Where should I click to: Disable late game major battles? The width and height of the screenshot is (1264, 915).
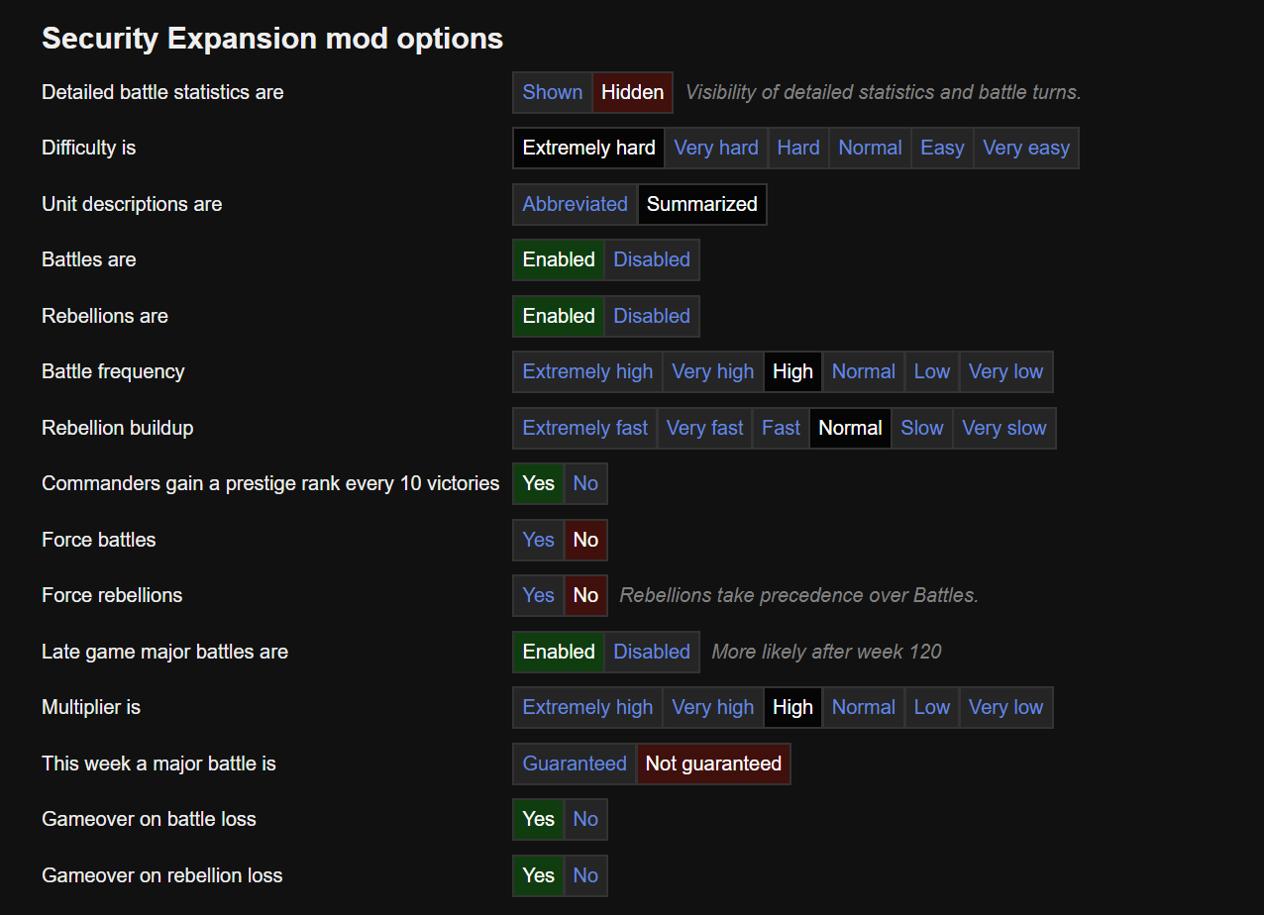(x=651, y=652)
